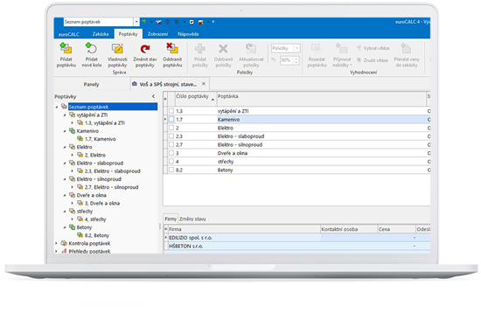This screenshot has width=481, height=334.
Task: Click the Přehledy poptávek chart icon
Action: point(64,251)
